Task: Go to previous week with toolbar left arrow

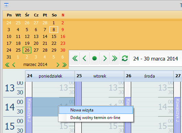Action: click(84, 58)
